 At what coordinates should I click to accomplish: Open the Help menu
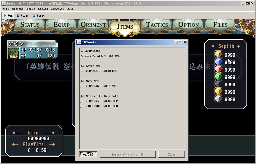[71, 9]
